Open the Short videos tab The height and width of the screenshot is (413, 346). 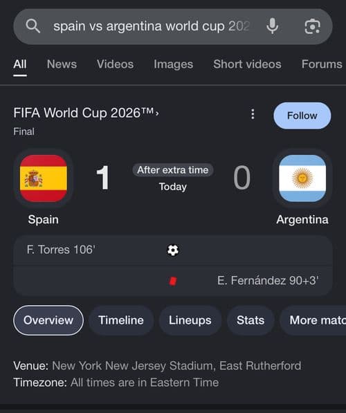pyautogui.click(x=247, y=64)
